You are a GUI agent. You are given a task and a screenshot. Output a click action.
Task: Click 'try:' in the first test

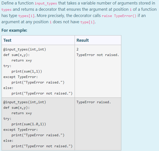click(x=7, y=66)
